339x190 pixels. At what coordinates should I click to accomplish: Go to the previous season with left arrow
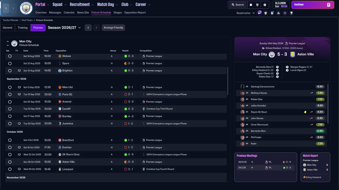(x=88, y=28)
